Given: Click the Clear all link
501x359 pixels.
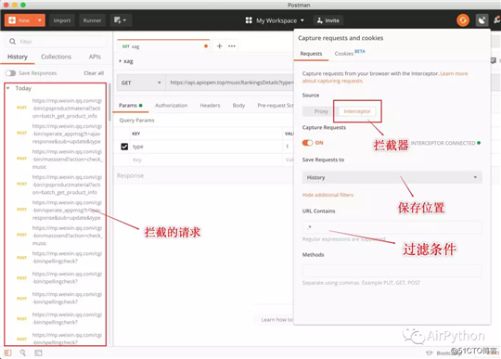Looking at the screenshot, I should pos(94,73).
